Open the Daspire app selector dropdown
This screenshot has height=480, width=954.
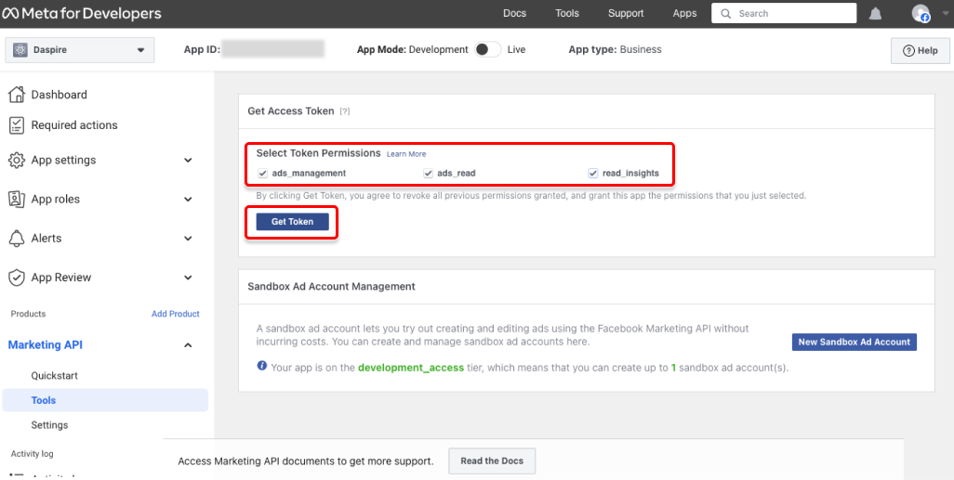[x=80, y=50]
